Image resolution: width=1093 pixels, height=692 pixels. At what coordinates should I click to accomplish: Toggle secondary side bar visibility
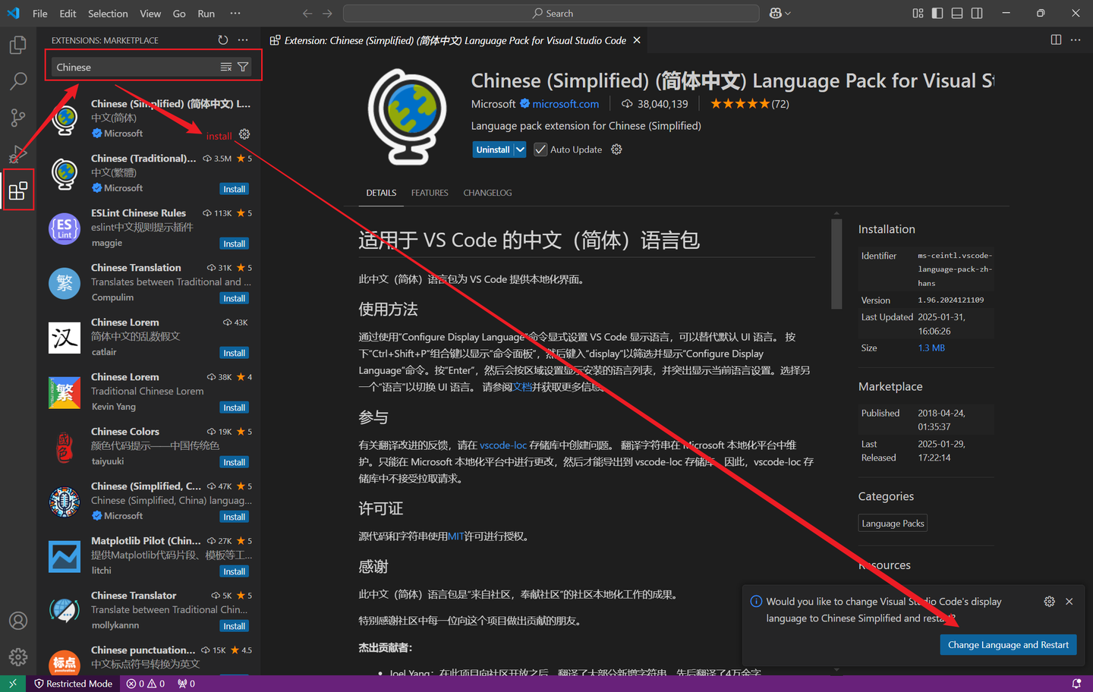(x=977, y=14)
